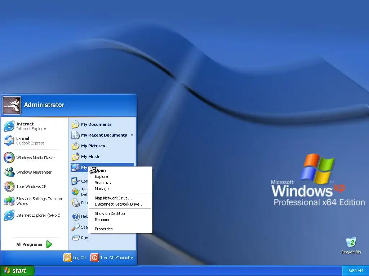Click the Log Off key icon
This screenshot has height=276, width=369.
pyautogui.click(x=67, y=257)
